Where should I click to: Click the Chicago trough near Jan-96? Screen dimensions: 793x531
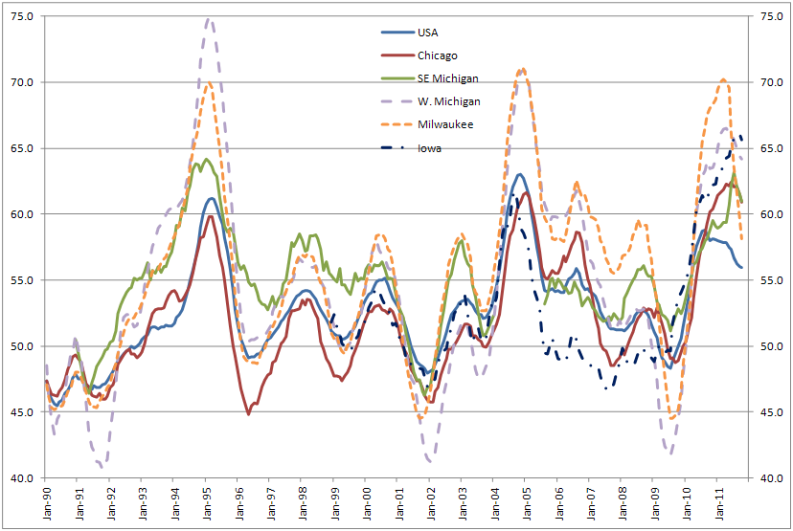[248, 414]
